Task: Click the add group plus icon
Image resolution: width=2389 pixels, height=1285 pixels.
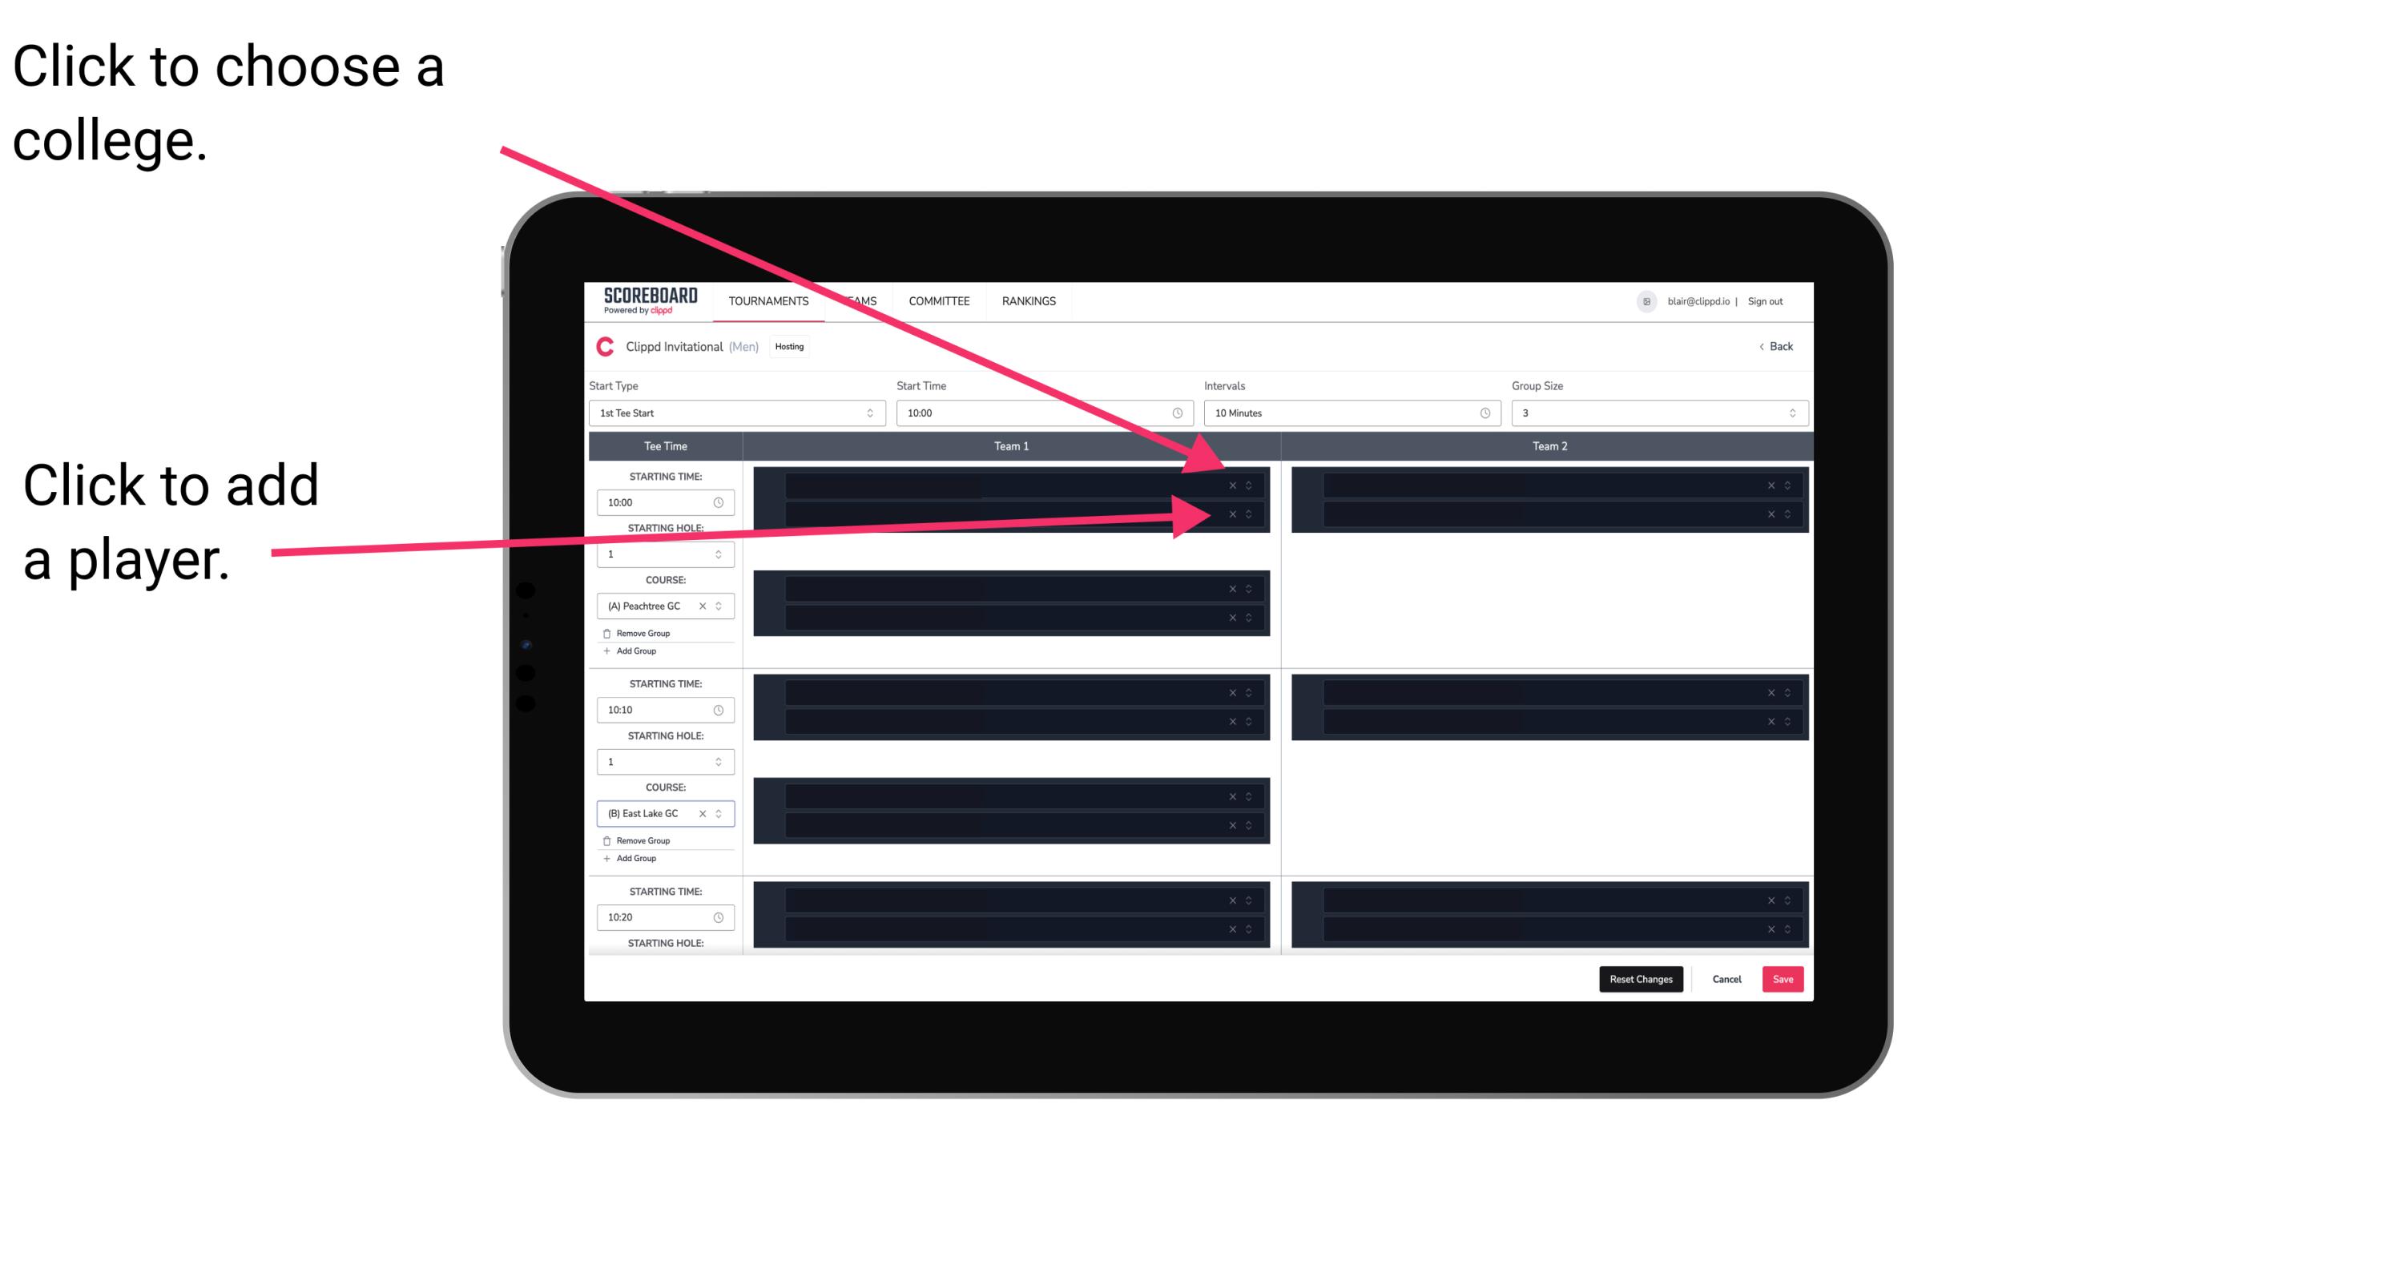Action: click(x=606, y=651)
